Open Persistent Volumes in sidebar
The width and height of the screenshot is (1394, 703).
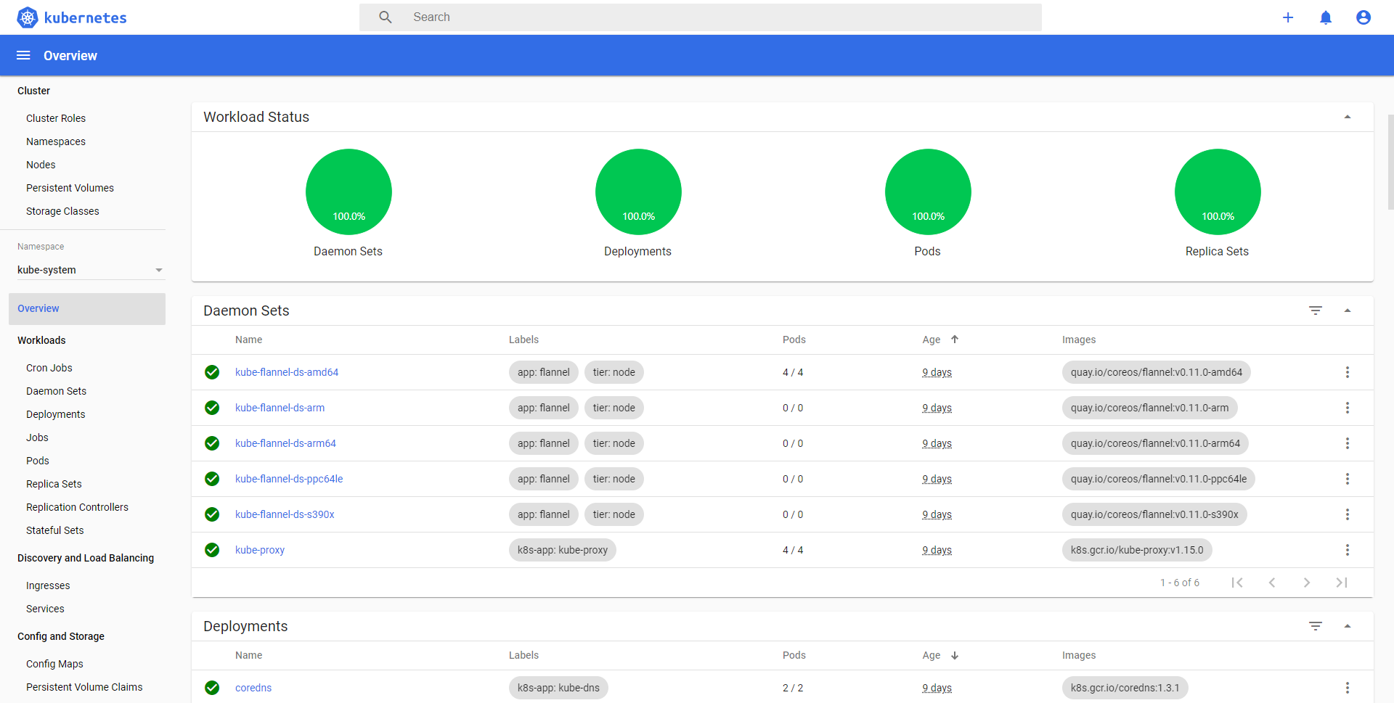70,188
